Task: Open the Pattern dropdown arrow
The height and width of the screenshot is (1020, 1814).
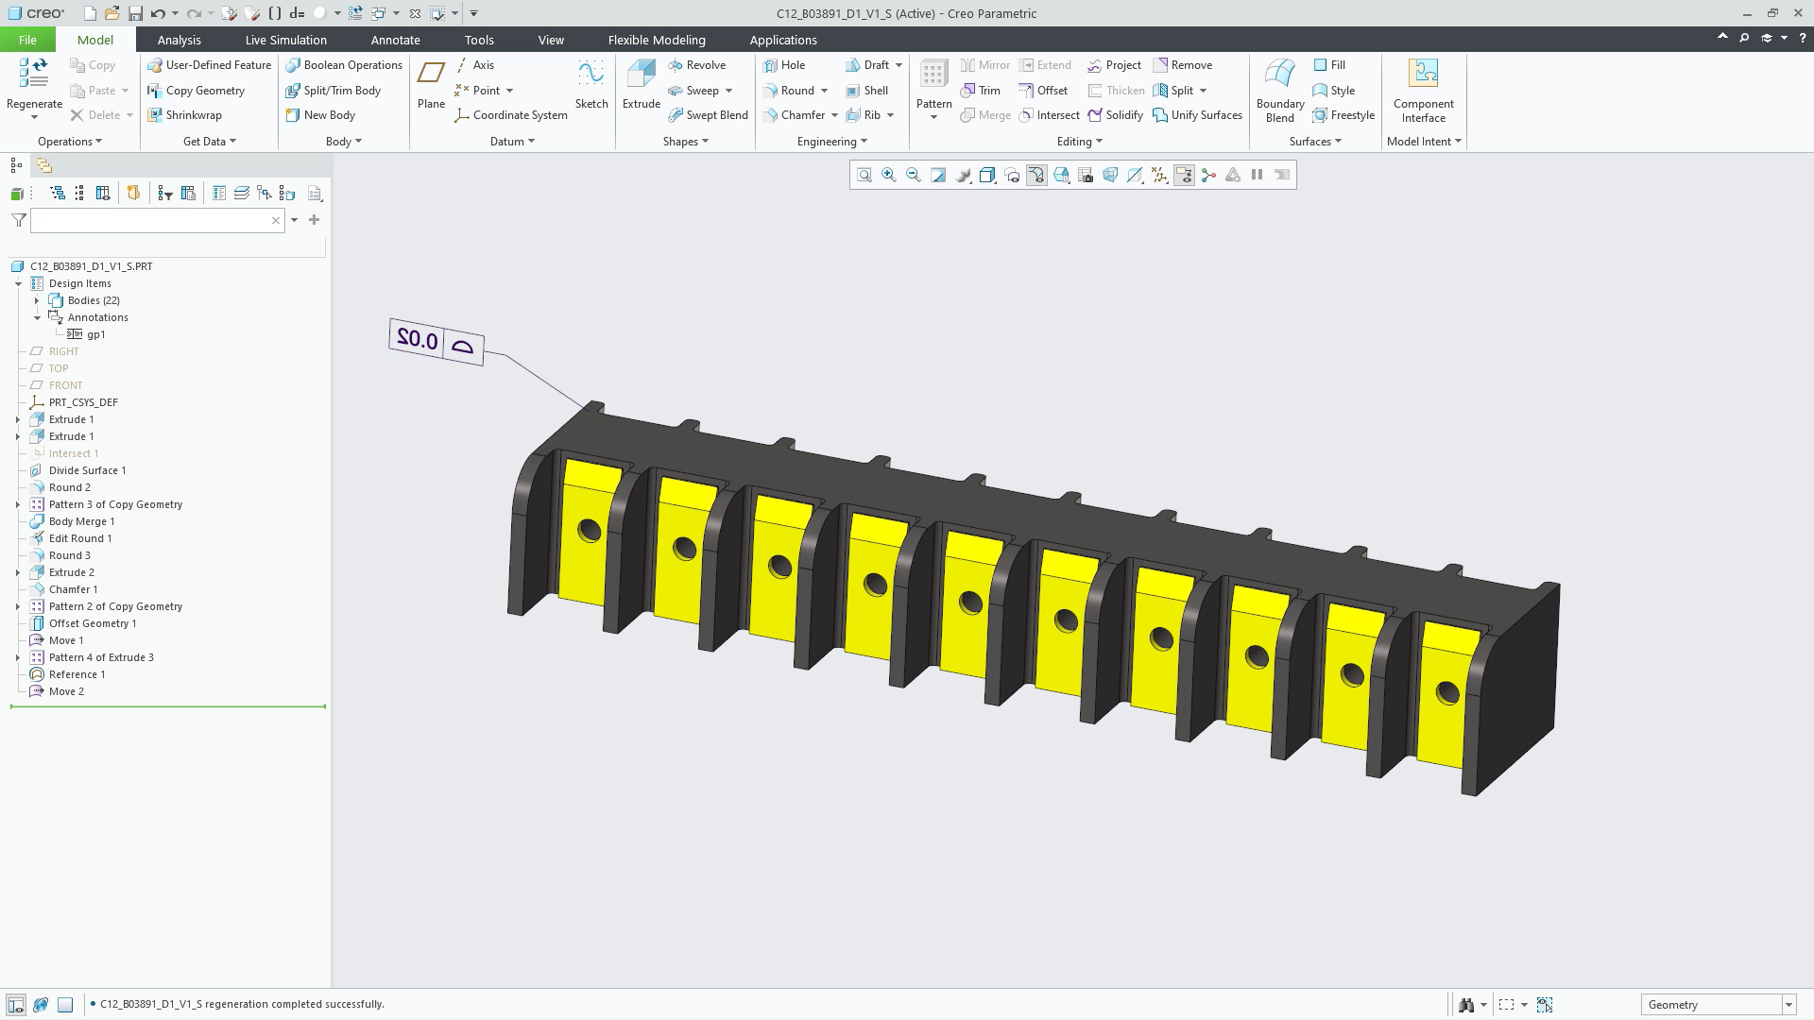Action: pyautogui.click(x=933, y=117)
